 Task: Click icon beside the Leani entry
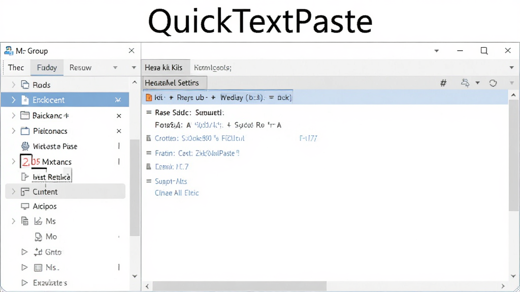tap(149, 166)
